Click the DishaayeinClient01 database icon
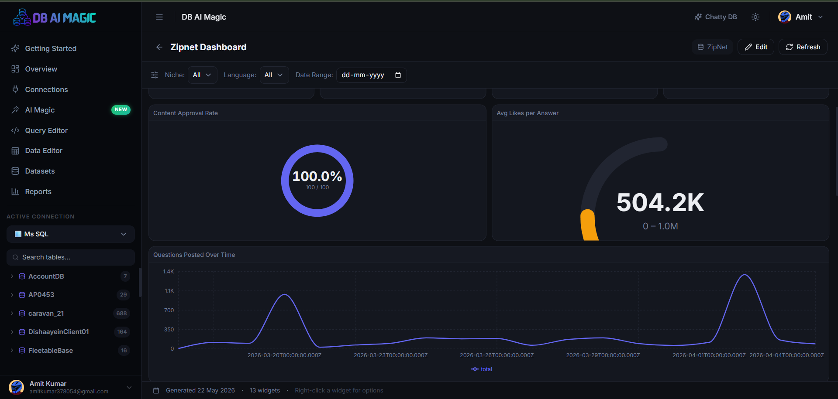 tap(22, 332)
